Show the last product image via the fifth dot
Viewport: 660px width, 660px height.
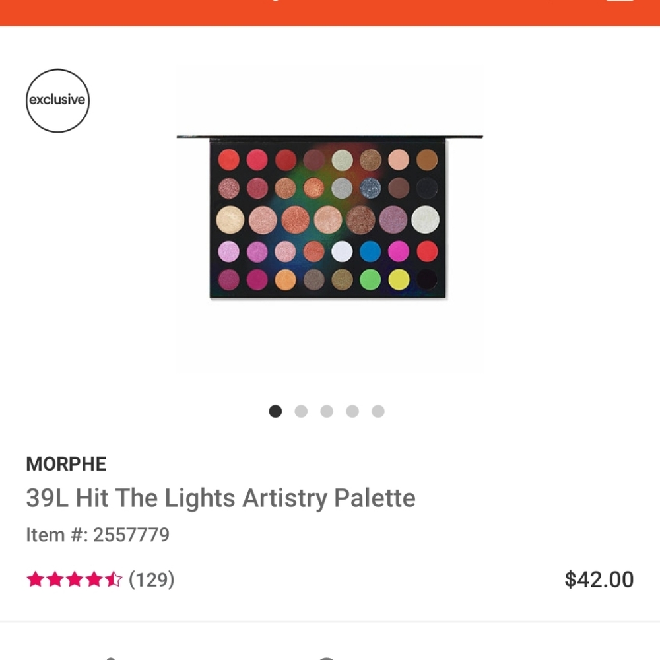coord(378,411)
